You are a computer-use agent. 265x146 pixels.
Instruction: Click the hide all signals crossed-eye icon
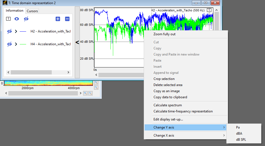click(26, 19)
